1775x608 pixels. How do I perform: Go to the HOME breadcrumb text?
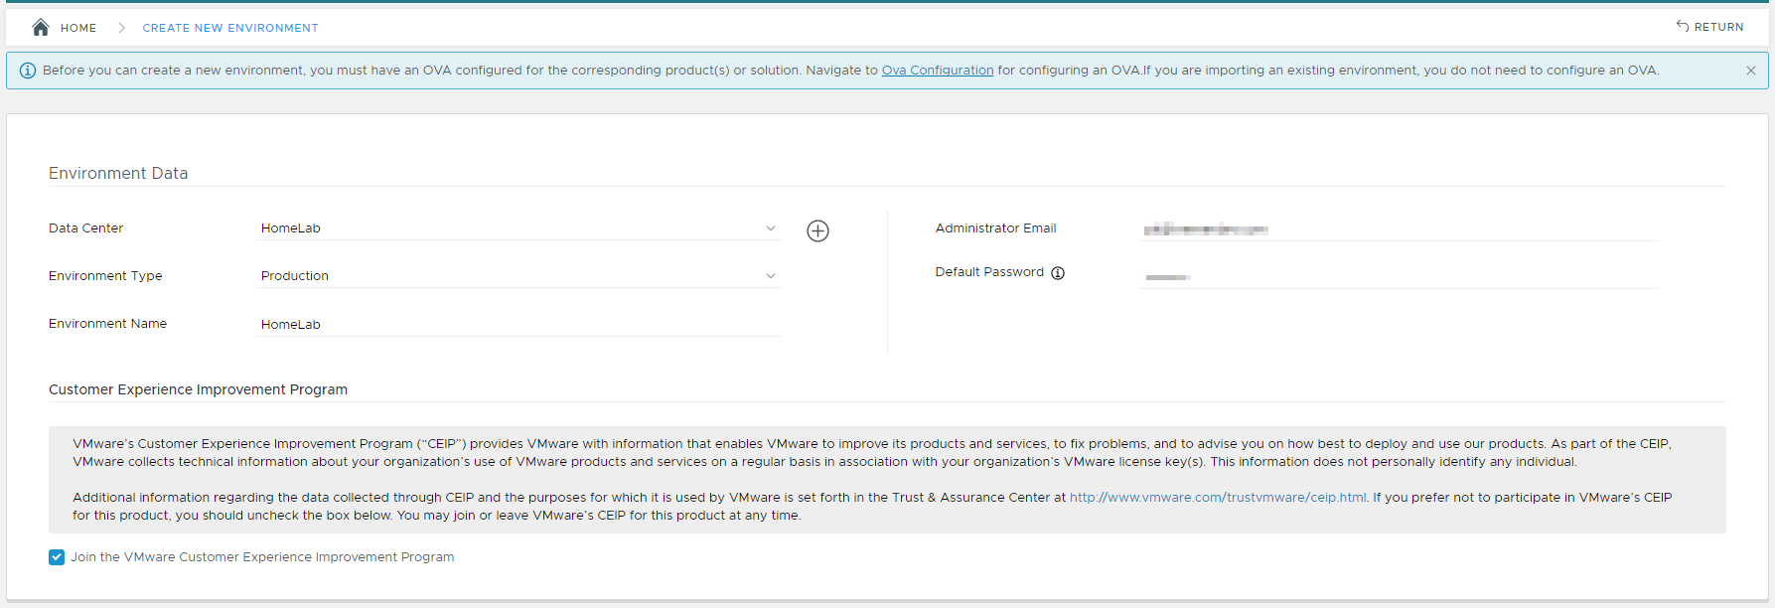click(x=78, y=28)
